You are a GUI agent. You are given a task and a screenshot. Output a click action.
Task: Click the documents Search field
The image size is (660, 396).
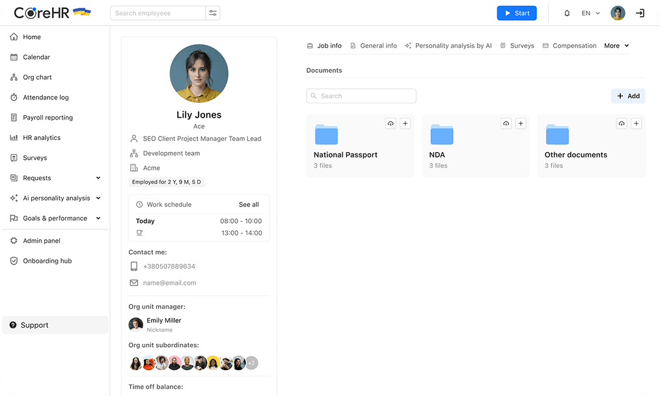coord(361,96)
